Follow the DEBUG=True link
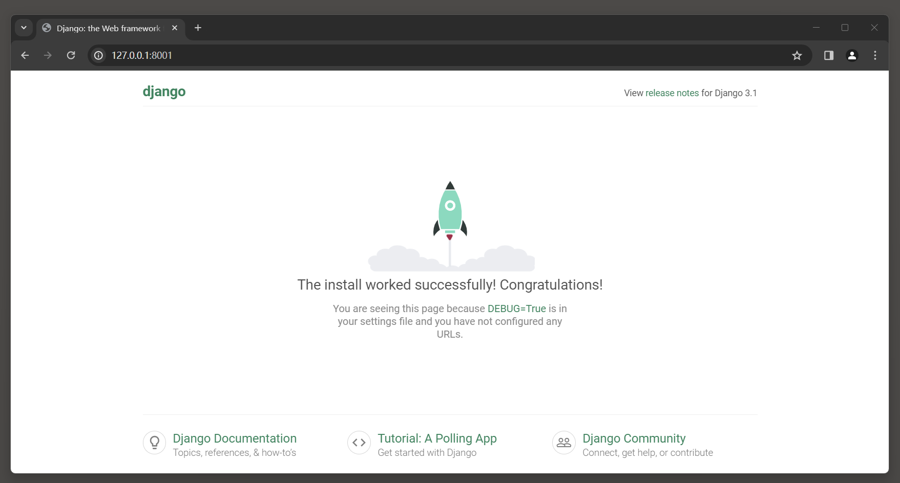 [x=517, y=309]
